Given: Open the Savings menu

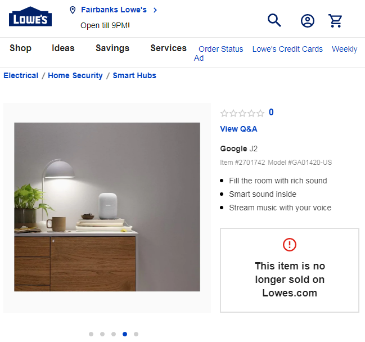Looking at the screenshot, I should click(112, 48).
